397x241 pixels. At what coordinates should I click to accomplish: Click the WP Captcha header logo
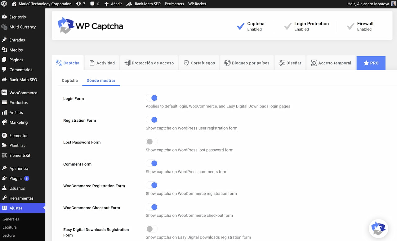pyautogui.click(x=90, y=26)
